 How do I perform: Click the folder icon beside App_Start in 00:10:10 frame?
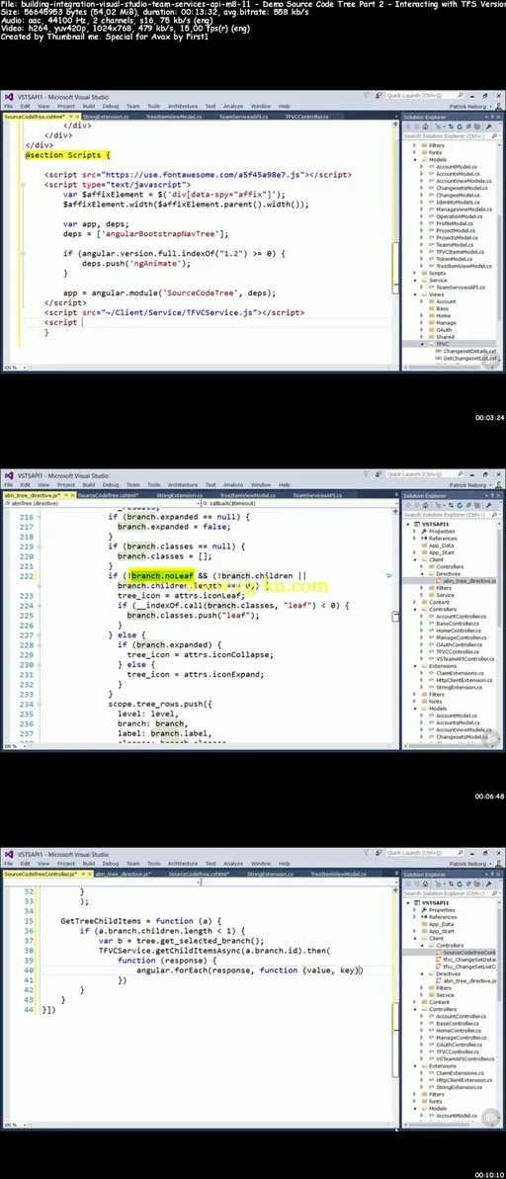(423, 931)
